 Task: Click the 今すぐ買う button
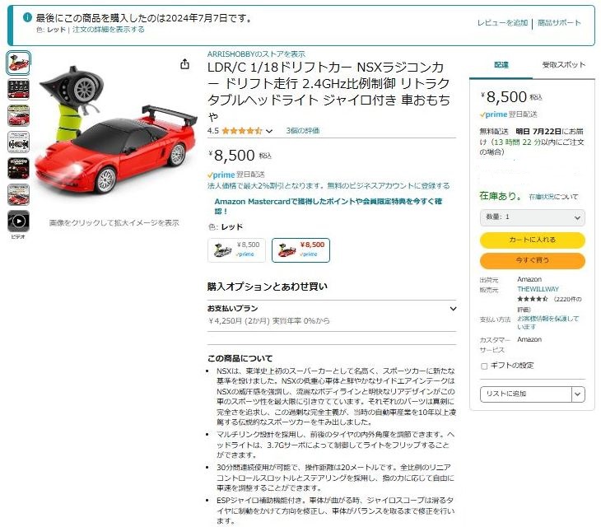point(533,261)
